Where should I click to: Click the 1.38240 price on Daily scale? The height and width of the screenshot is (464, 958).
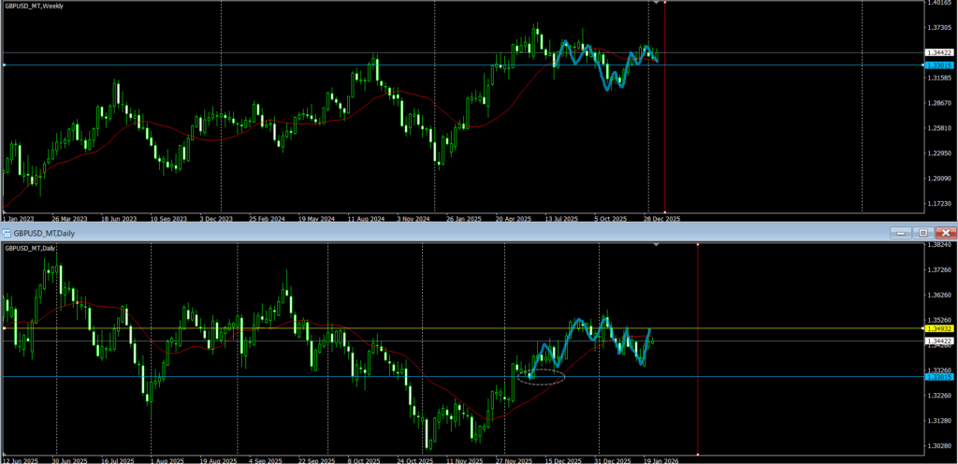[939, 245]
